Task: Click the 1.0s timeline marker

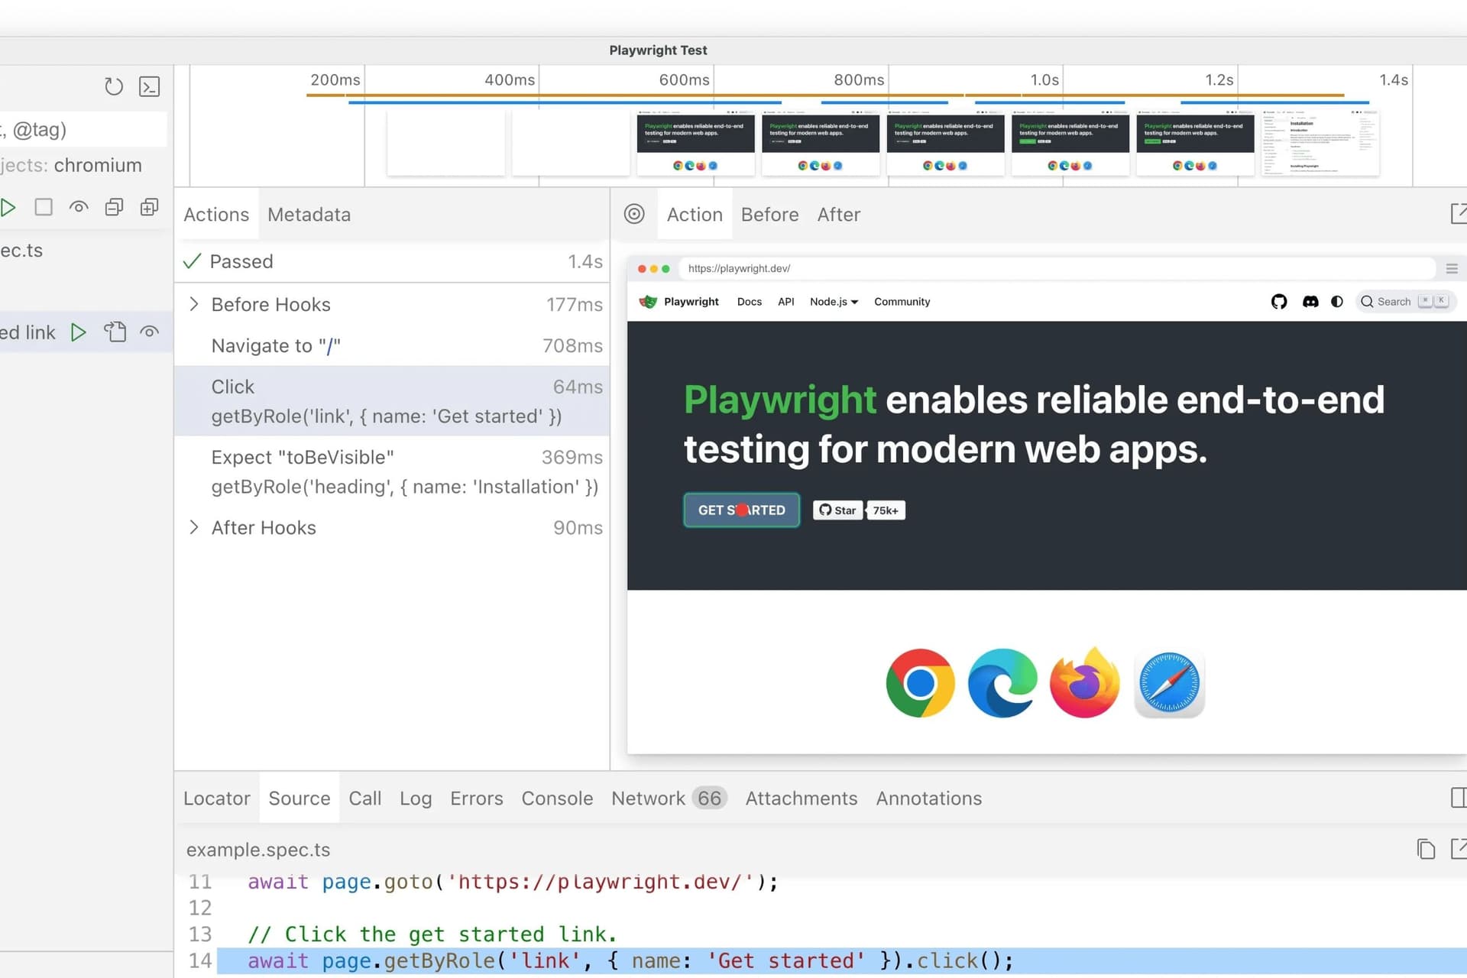Action: click(x=1044, y=79)
